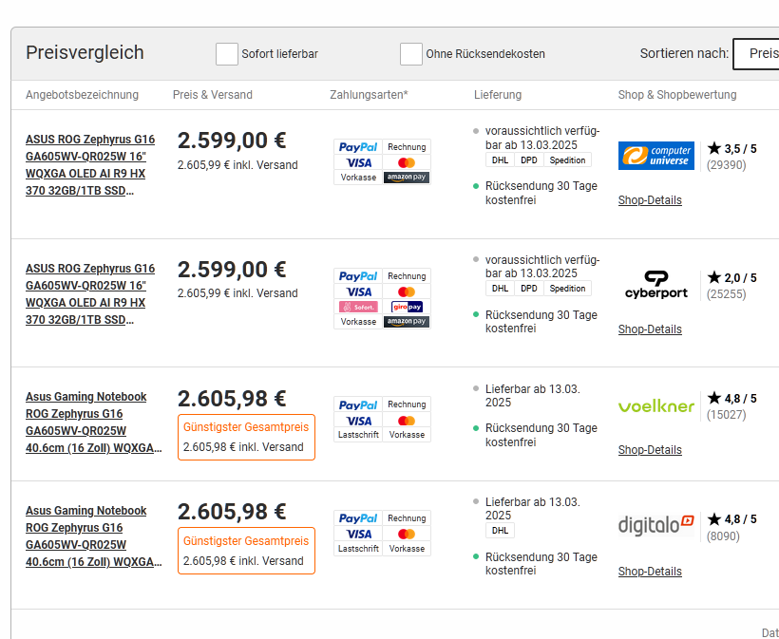Click the Günstigster Gesamtpreis badge for voelkner
This screenshot has height=639, width=779.
(x=246, y=427)
